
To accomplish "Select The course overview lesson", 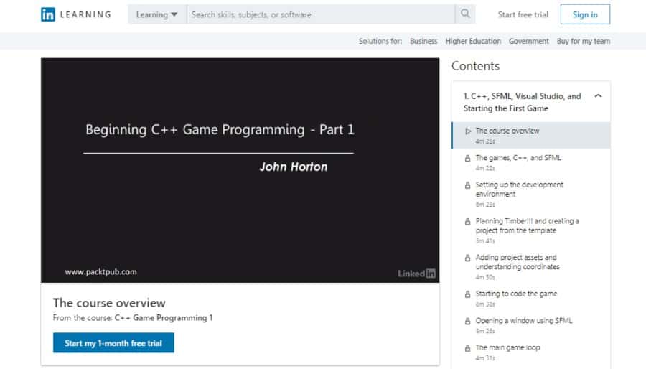I will (x=531, y=135).
